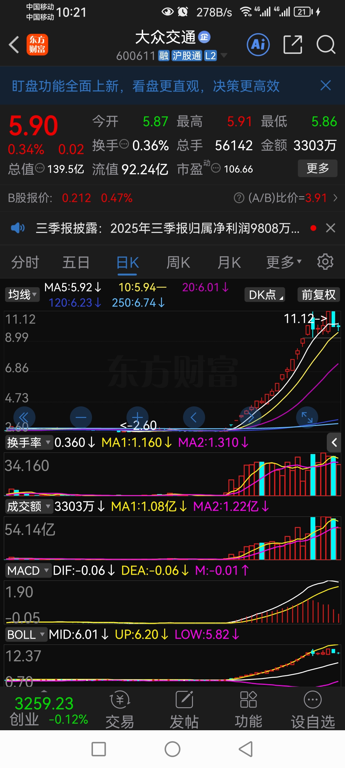Tap the 换手 info icon
The image size is (345, 768).
(124, 144)
